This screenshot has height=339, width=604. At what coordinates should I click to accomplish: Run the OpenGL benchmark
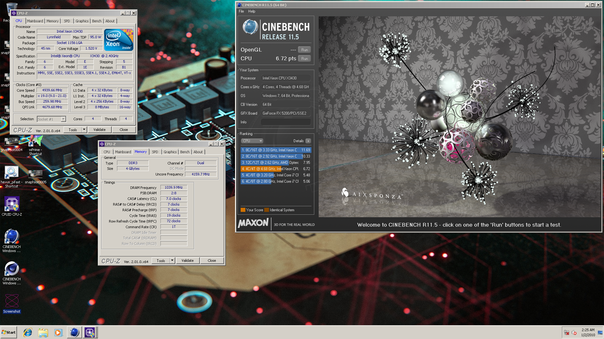(x=305, y=50)
